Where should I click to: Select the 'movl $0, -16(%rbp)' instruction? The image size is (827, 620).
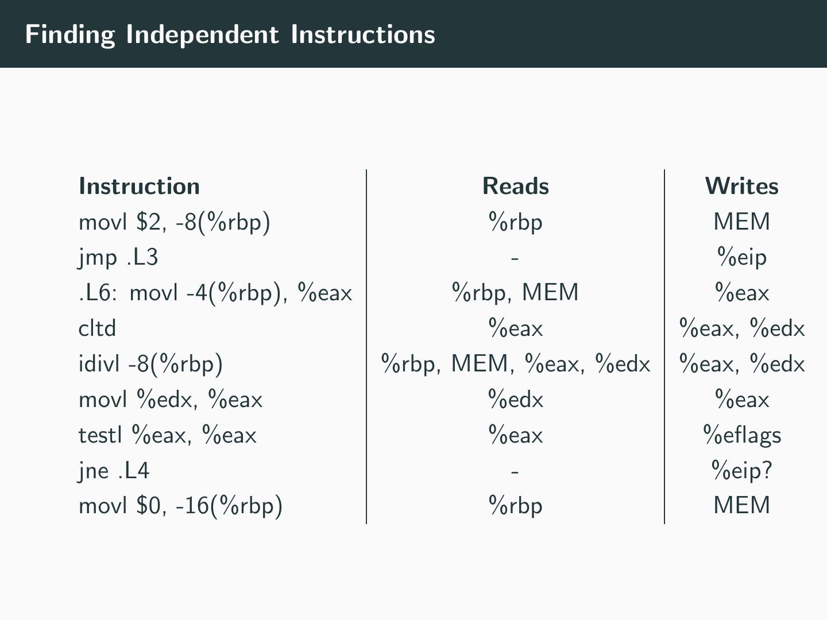(180, 506)
